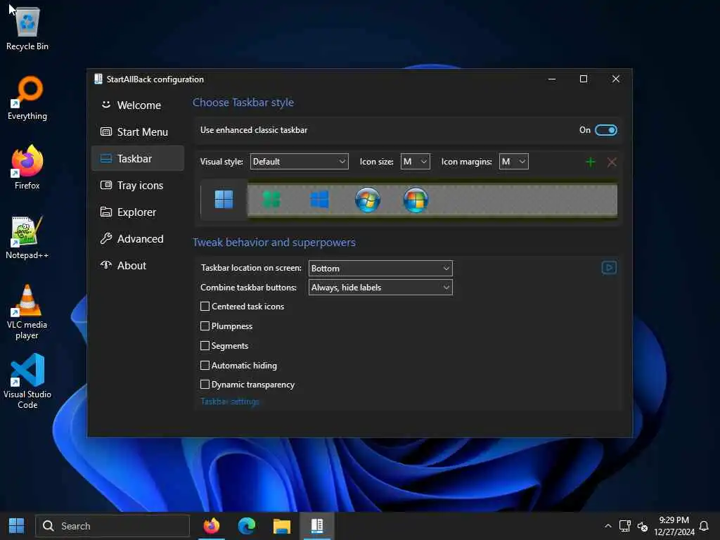The width and height of the screenshot is (720, 540).
Task: Launch Microsoft Edge from the taskbar
Action: [247, 526]
